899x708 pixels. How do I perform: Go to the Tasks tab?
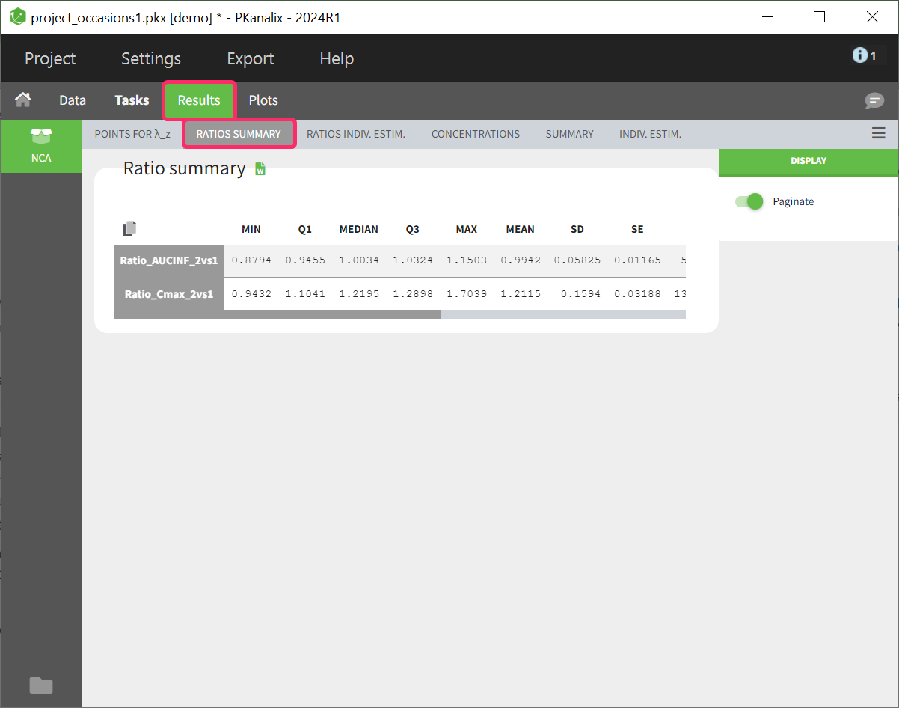[x=132, y=100]
